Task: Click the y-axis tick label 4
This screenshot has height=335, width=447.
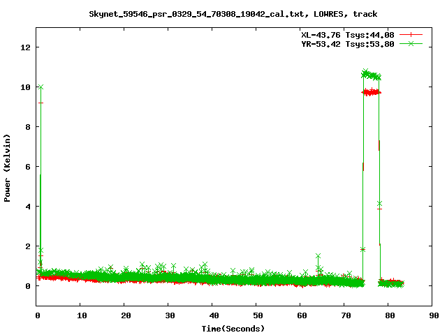Action: pos(28,207)
